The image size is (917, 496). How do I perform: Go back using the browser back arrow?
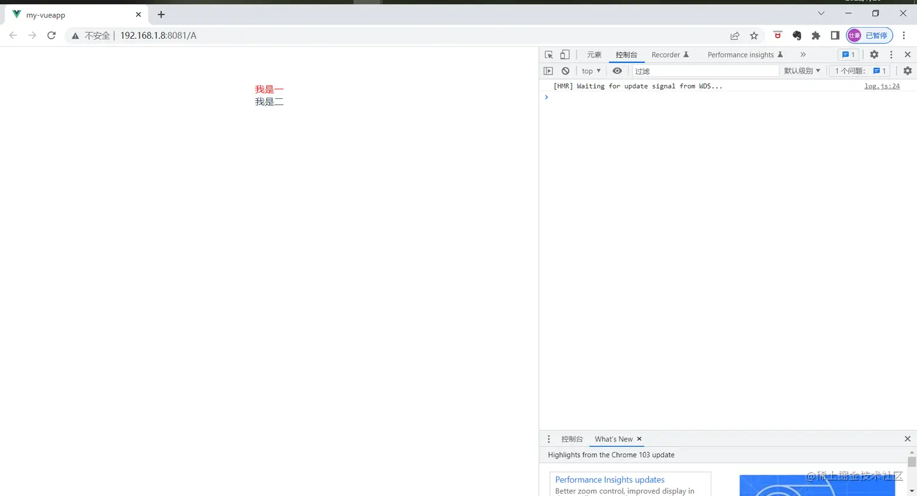(13, 36)
